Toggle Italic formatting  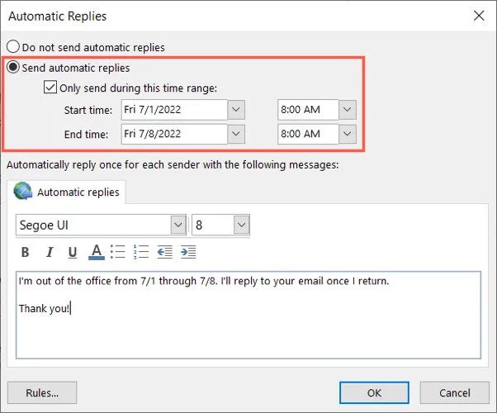point(50,252)
